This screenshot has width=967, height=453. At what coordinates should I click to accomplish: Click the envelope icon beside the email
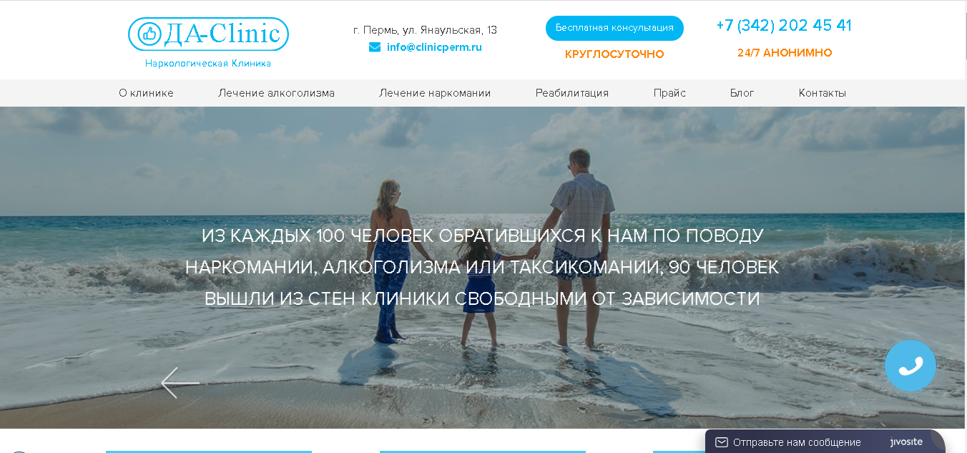click(375, 47)
